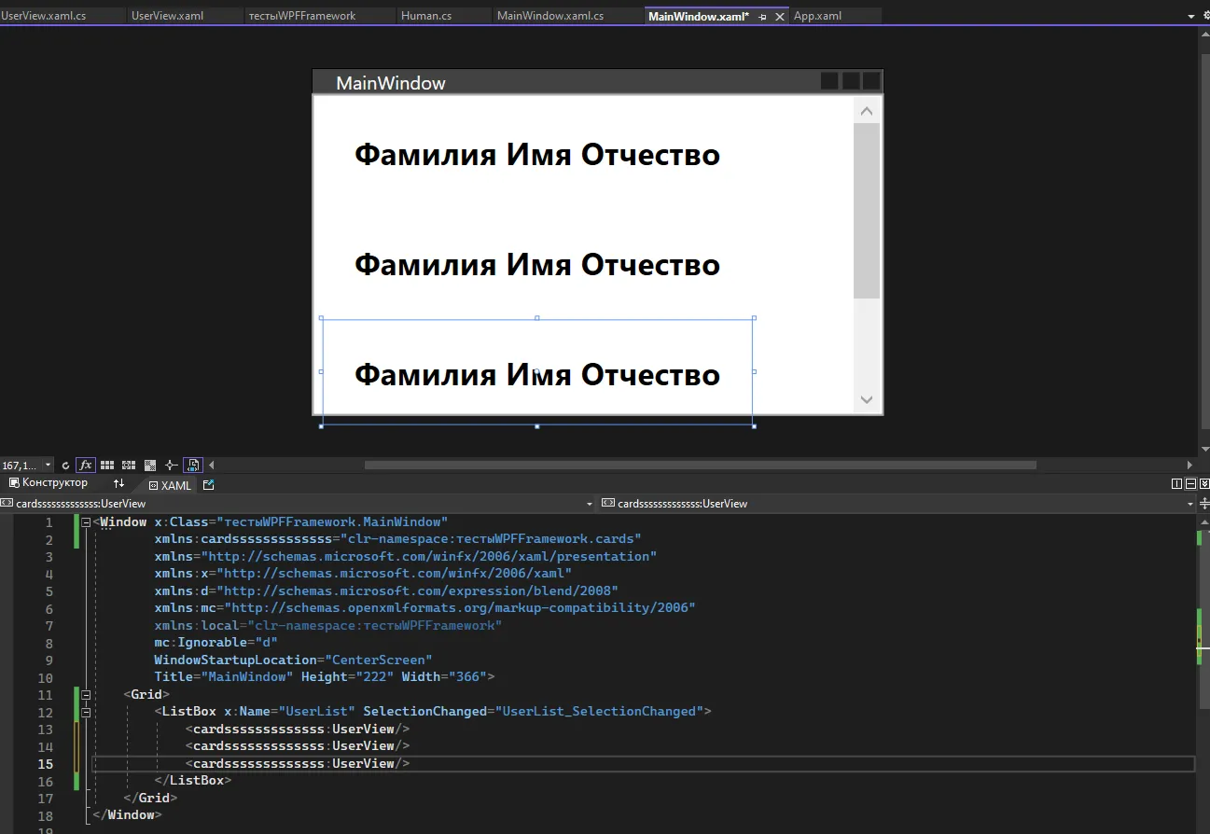Pin the MainWindow.xaml tab

click(762, 17)
